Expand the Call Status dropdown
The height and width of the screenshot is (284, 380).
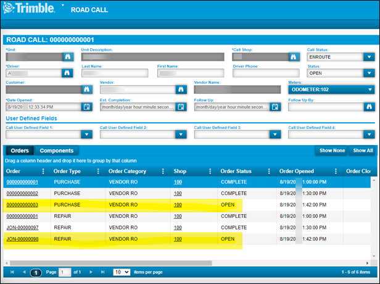369,57
